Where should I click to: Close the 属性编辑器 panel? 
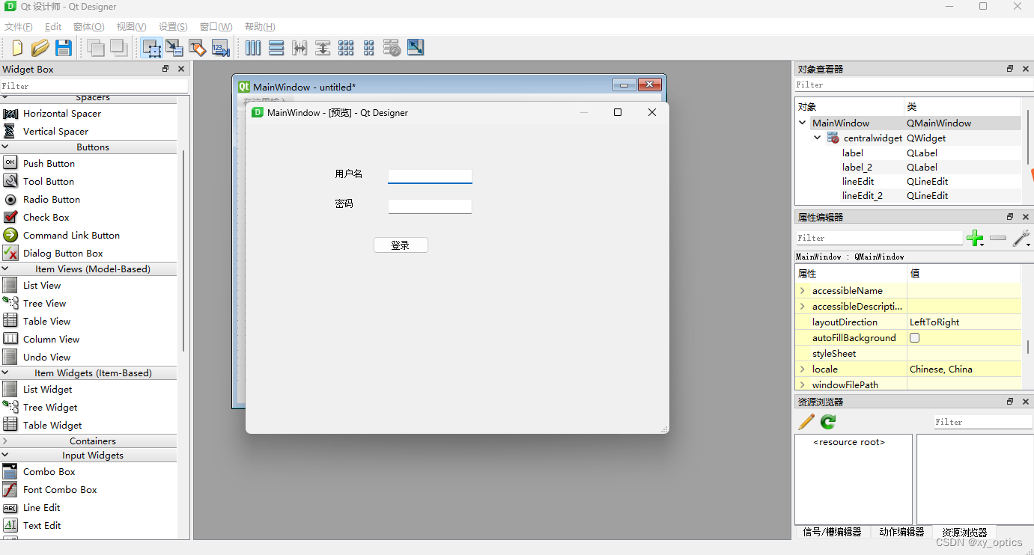coord(1025,217)
